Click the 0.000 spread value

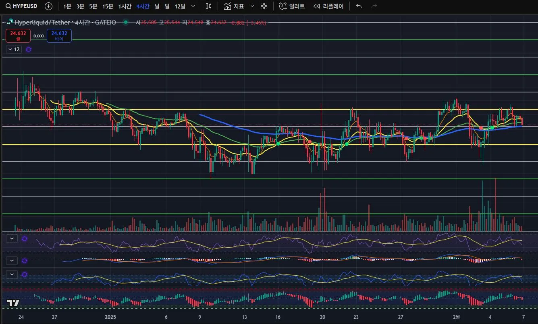[39, 36]
